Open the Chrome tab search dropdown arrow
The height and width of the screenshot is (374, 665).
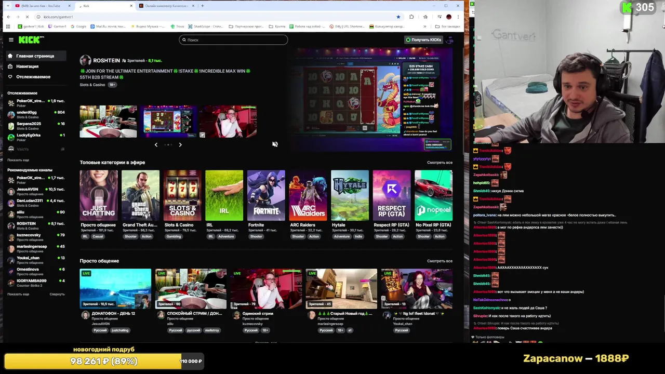[x=7, y=6]
